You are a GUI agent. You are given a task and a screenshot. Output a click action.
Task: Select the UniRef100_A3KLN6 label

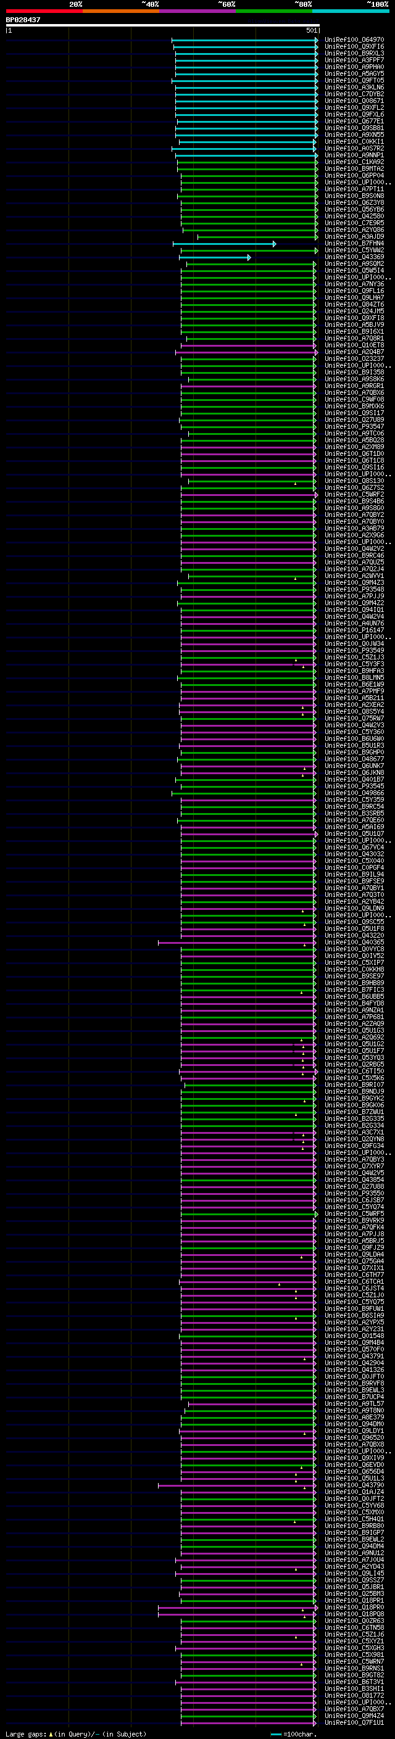pos(354,87)
